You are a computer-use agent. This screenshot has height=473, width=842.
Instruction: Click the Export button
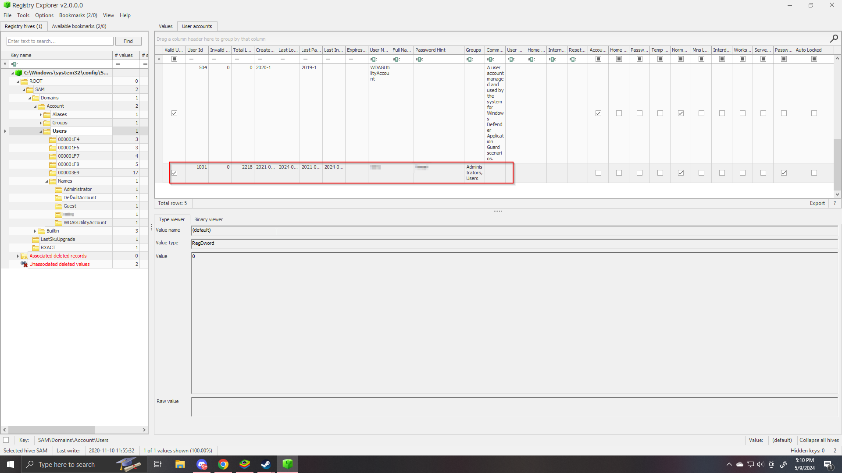[817, 203]
